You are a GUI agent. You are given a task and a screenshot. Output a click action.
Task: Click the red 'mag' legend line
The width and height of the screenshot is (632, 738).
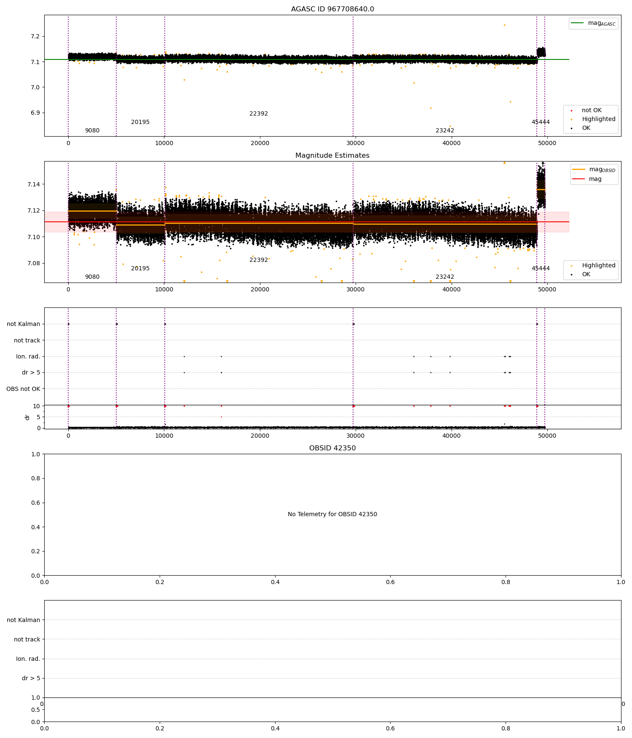pyautogui.click(x=578, y=179)
